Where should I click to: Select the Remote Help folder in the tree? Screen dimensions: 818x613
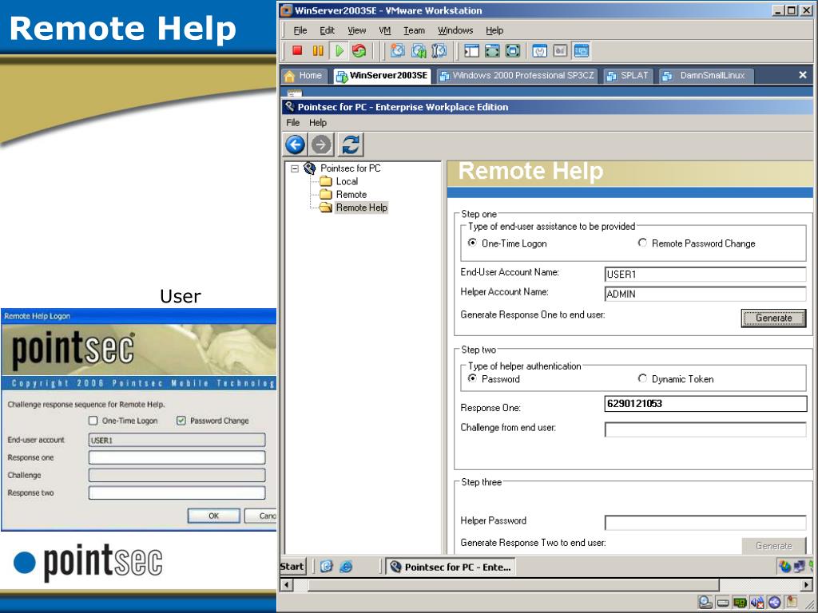[x=354, y=208]
